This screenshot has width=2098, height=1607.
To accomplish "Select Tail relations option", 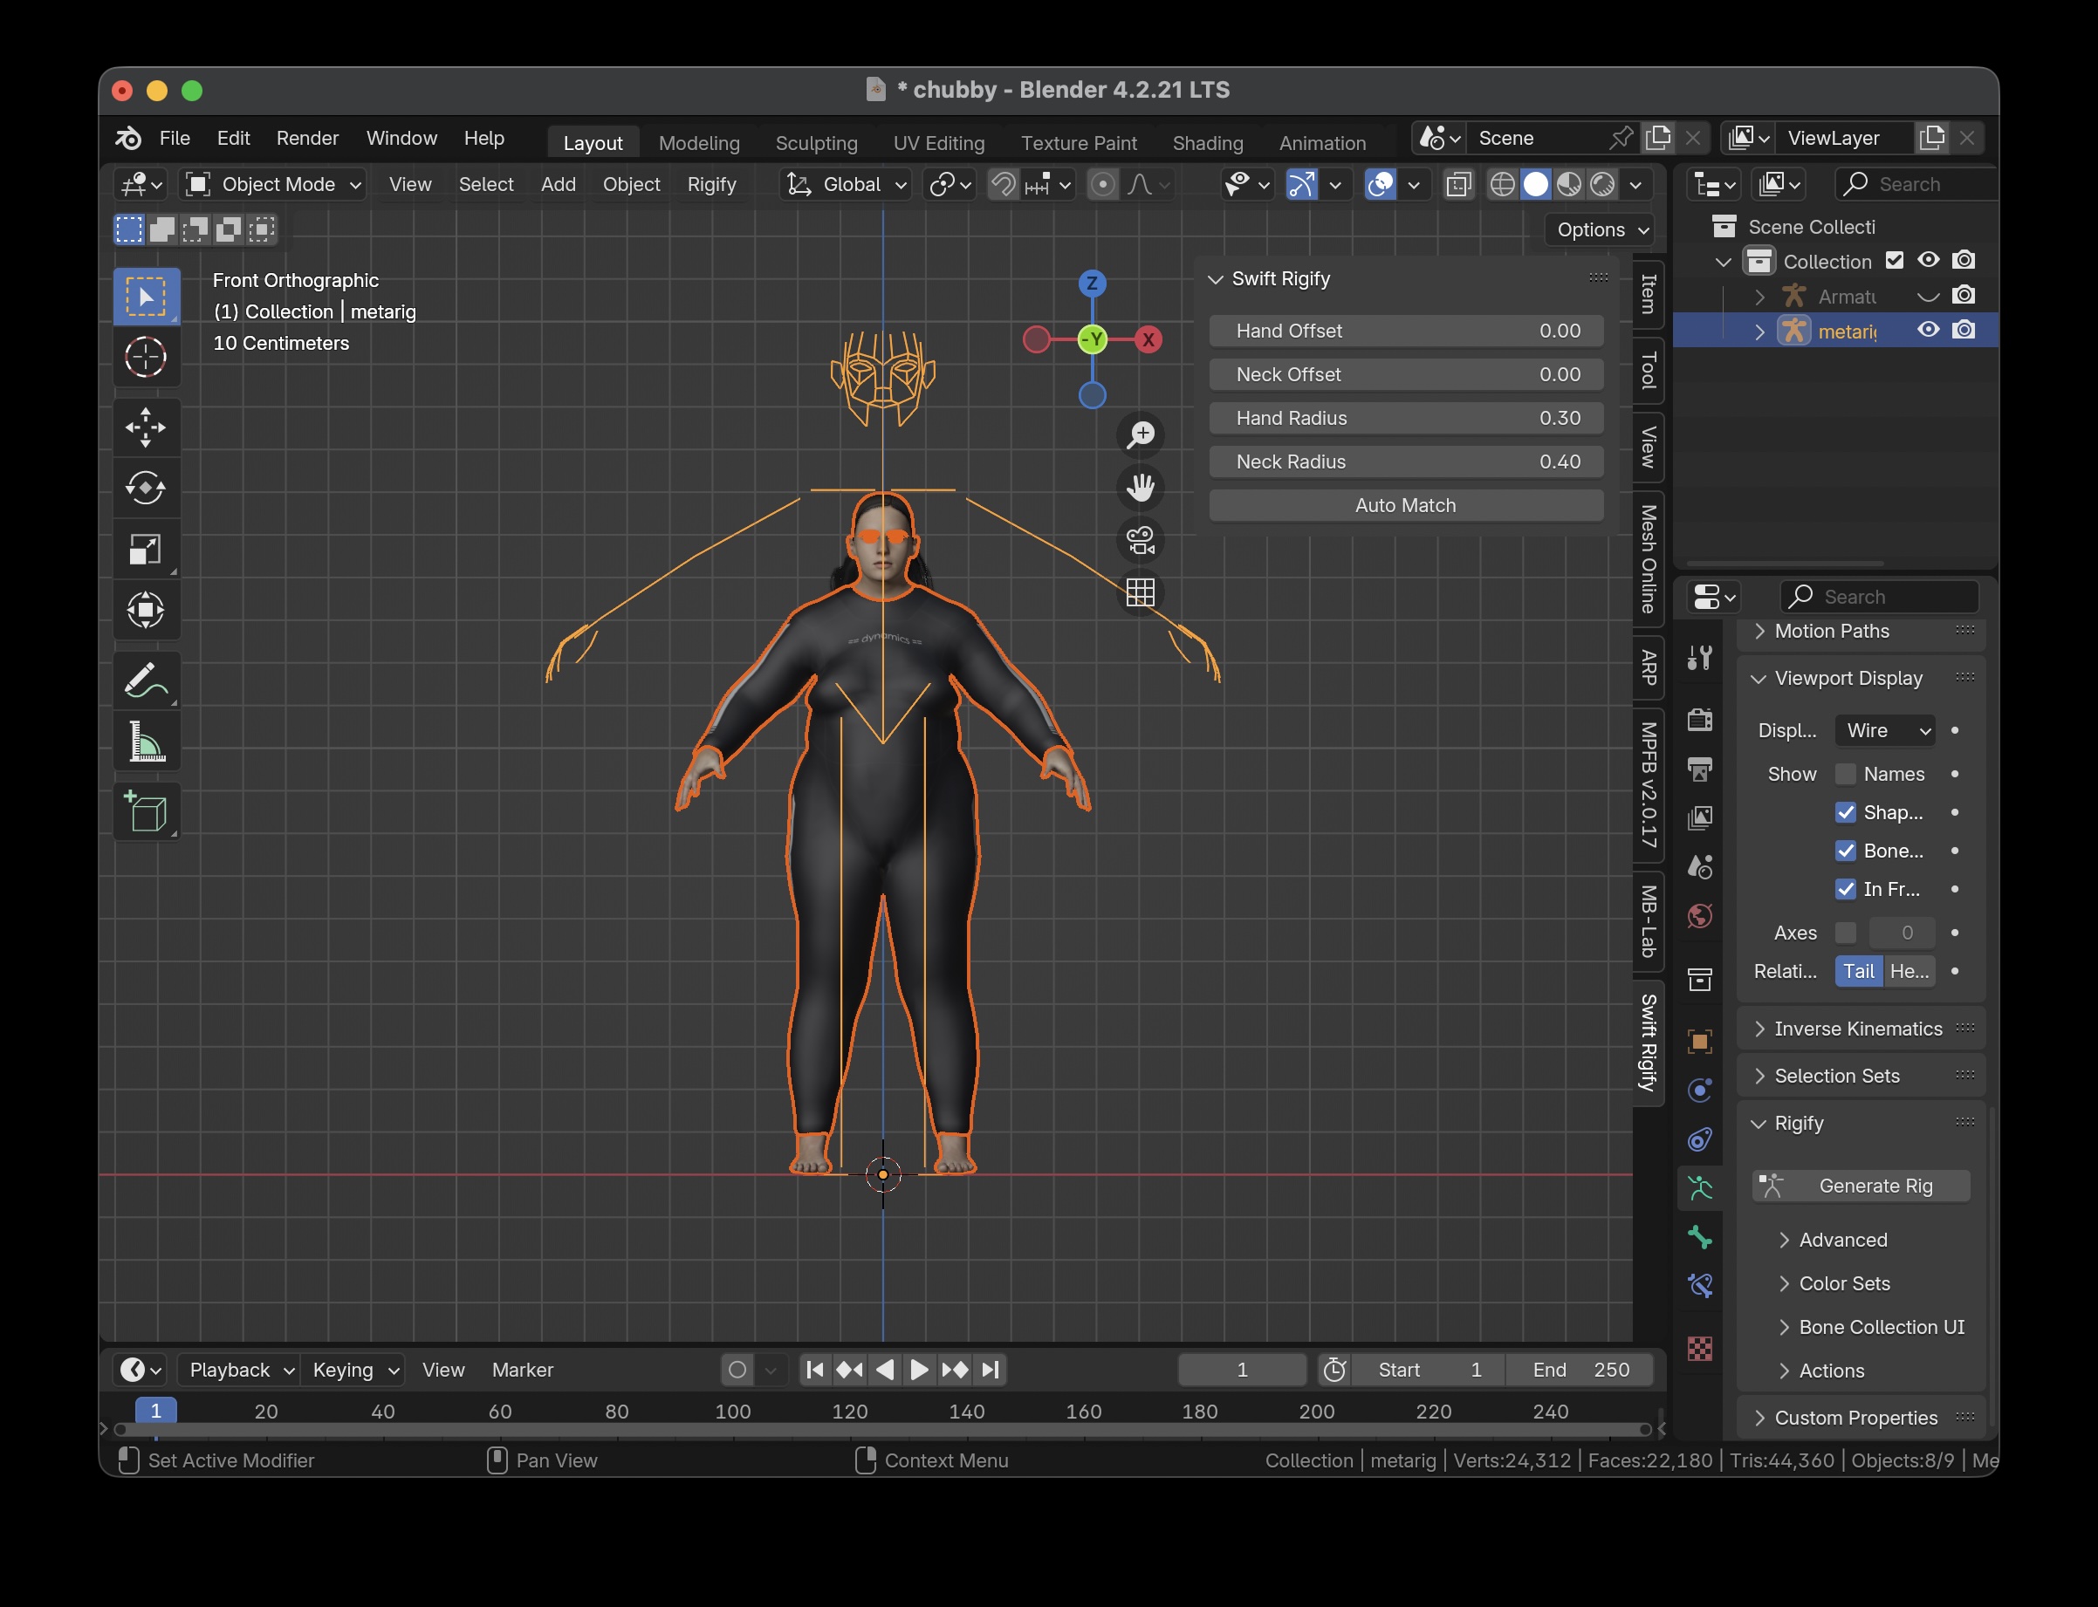I will [x=1859, y=971].
